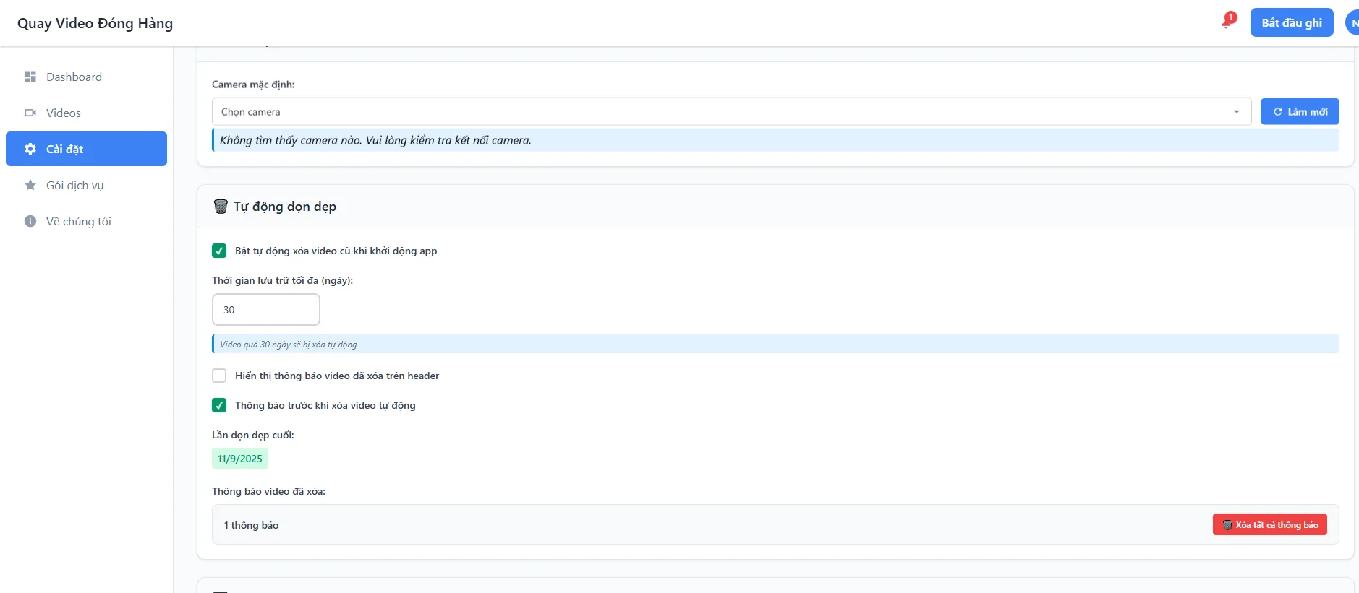1359x593 pixels.
Task: Enable Hiển thị thông báo video đã xóa checkbox
Action: point(219,376)
